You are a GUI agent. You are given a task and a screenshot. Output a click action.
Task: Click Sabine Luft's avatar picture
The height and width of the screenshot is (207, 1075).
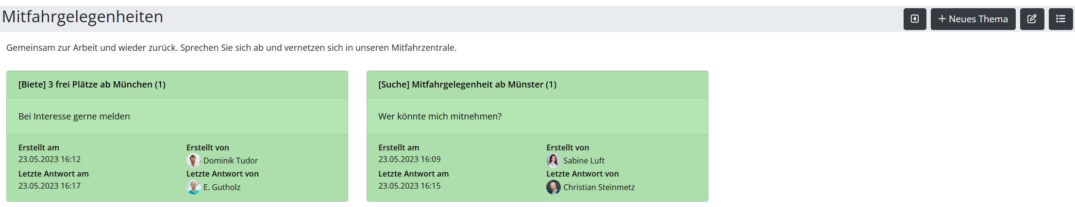click(553, 161)
